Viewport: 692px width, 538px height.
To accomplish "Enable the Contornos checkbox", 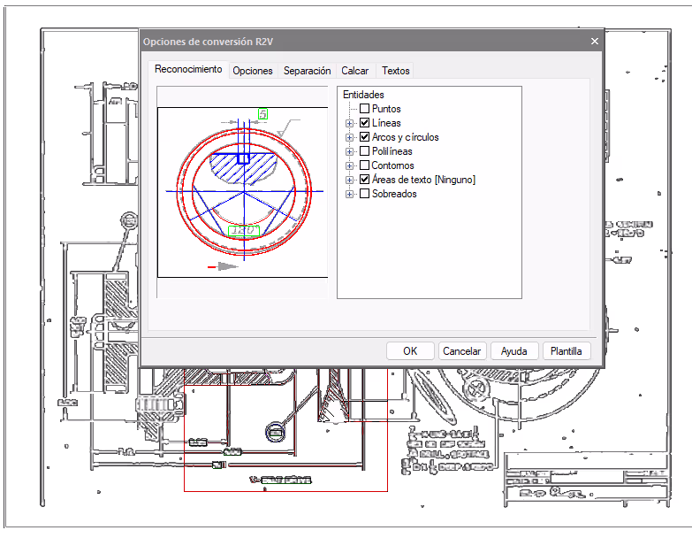I will 364,165.
